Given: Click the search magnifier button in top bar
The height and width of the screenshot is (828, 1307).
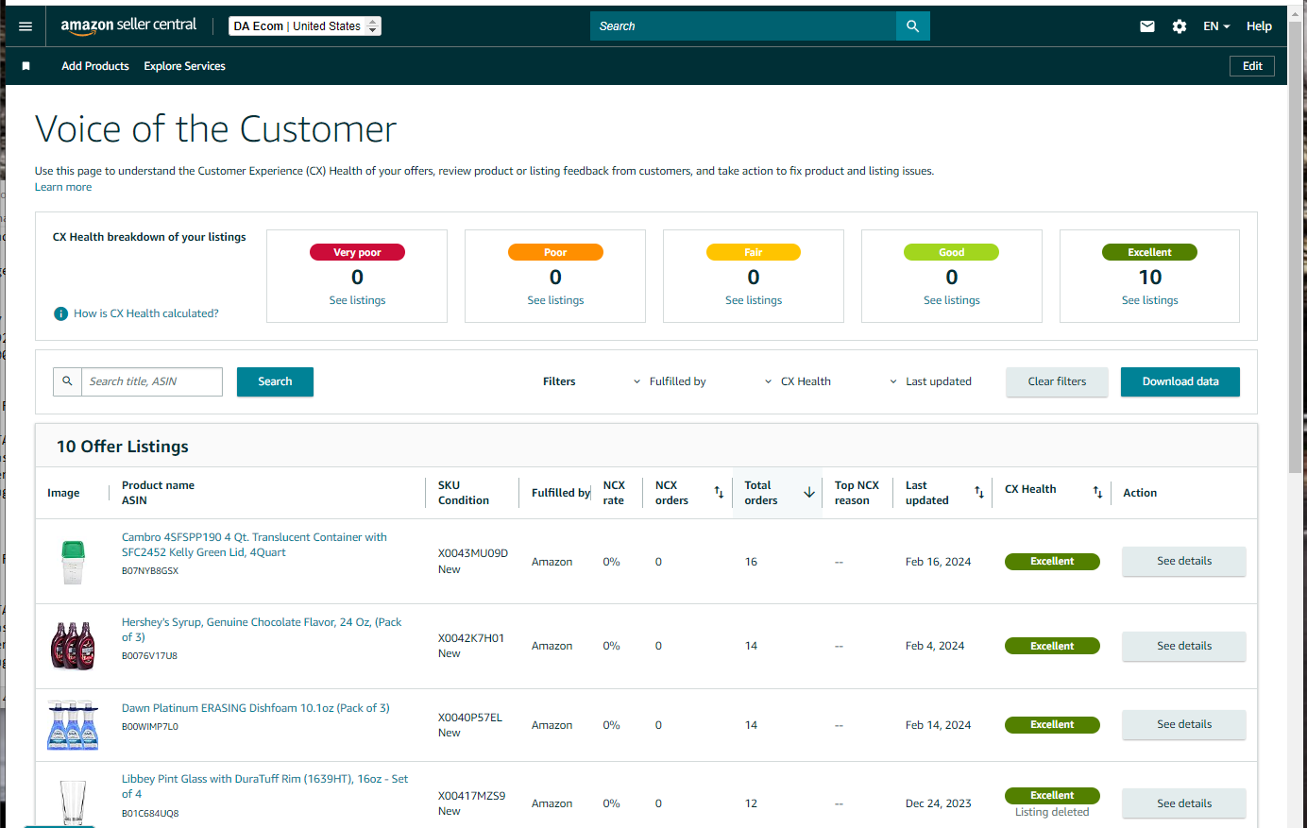Looking at the screenshot, I should (x=912, y=26).
